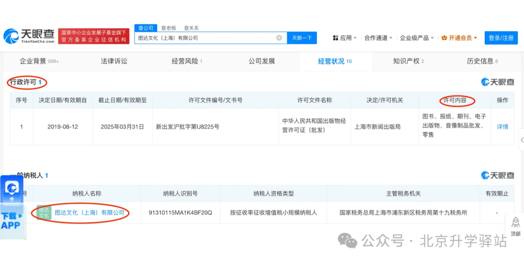Click the 纳税人识别号 column header

180,194
